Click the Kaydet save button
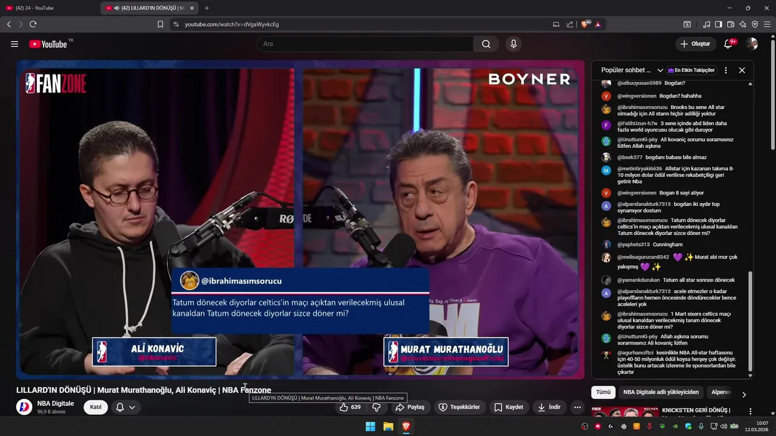The width and height of the screenshot is (776, 436). (509, 407)
